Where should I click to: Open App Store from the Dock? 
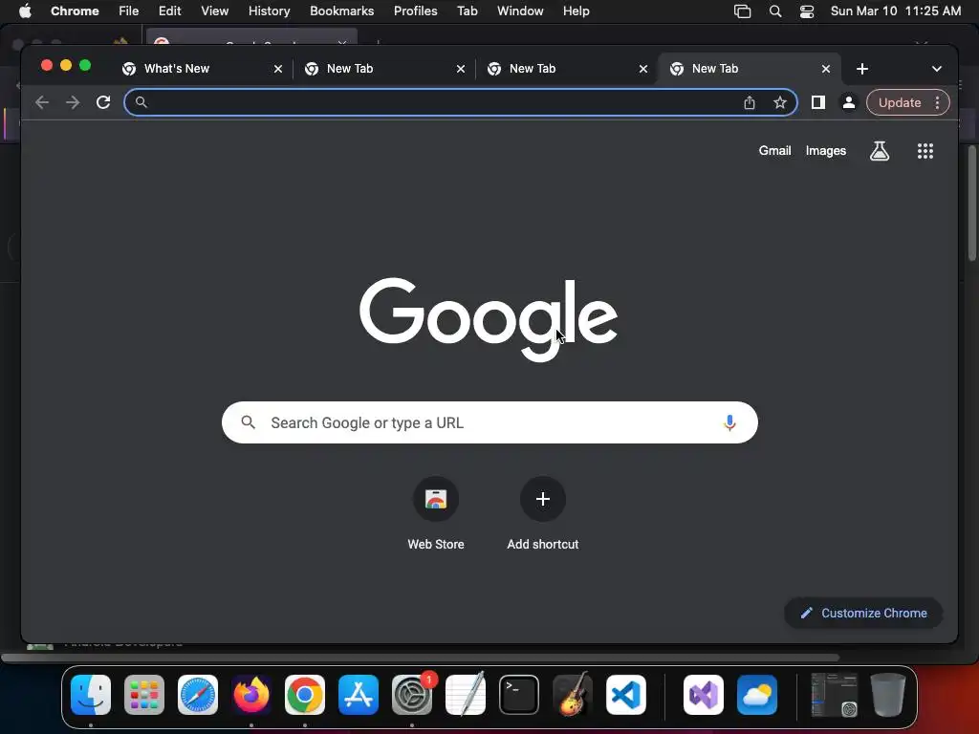pos(359,695)
